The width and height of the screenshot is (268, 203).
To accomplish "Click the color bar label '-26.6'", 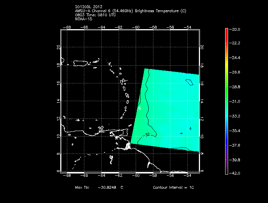I will tap(234, 72).
